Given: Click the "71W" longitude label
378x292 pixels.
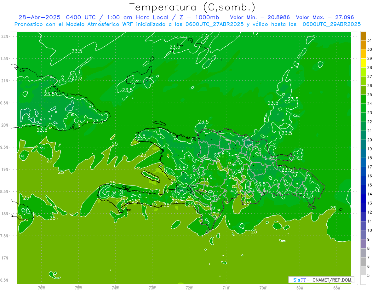Looking at the screenshot, I should [226, 288].
